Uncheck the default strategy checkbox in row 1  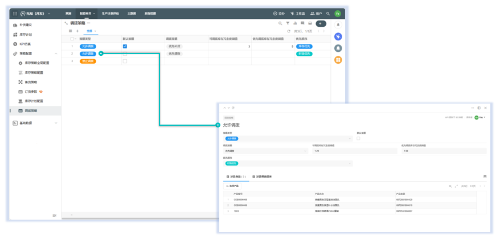click(x=125, y=47)
